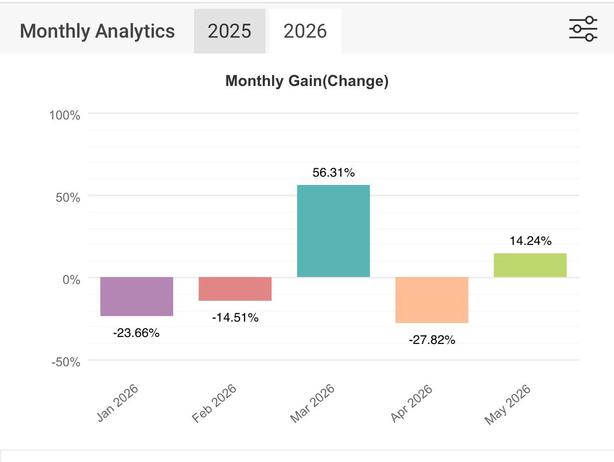The height and width of the screenshot is (462, 614).
Task: Select the green May 2026 bar
Action: click(x=530, y=265)
